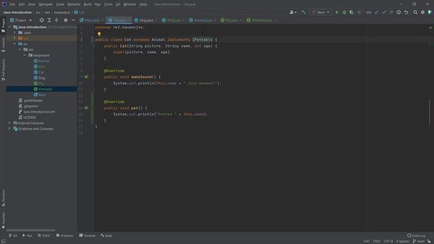
Task: Commit changes with the Git checkmark
Action: (384, 12)
